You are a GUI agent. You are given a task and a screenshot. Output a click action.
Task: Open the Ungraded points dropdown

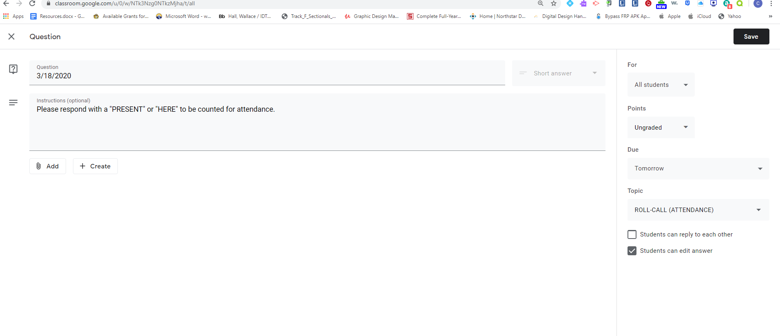[661, 128]
